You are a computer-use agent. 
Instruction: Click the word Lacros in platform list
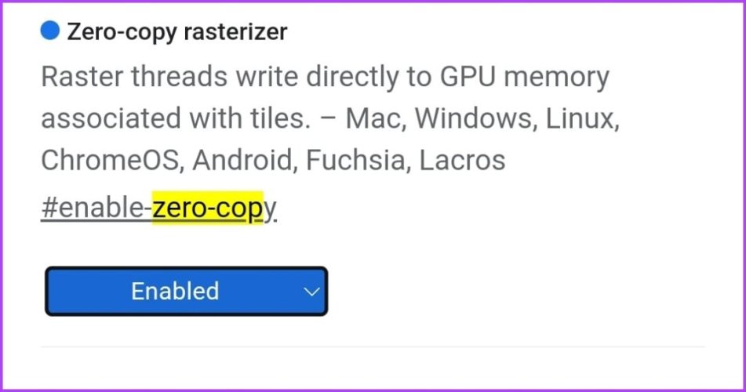pos(462,160)
